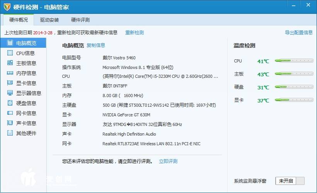Click the 8.00 GB memory value
The image size is (317, 193).
123,96
